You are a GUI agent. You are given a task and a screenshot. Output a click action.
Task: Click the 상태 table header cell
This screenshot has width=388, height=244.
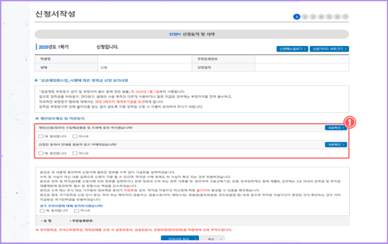click(66, 67)
